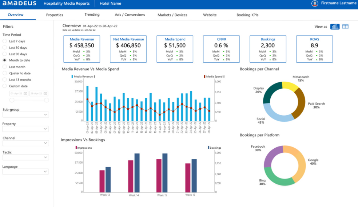Select Last month radio button
This screenshot has height=207, width=358.
click(x=5, y=67)
